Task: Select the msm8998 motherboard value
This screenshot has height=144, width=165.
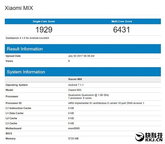Action: [x=74, y=129]
